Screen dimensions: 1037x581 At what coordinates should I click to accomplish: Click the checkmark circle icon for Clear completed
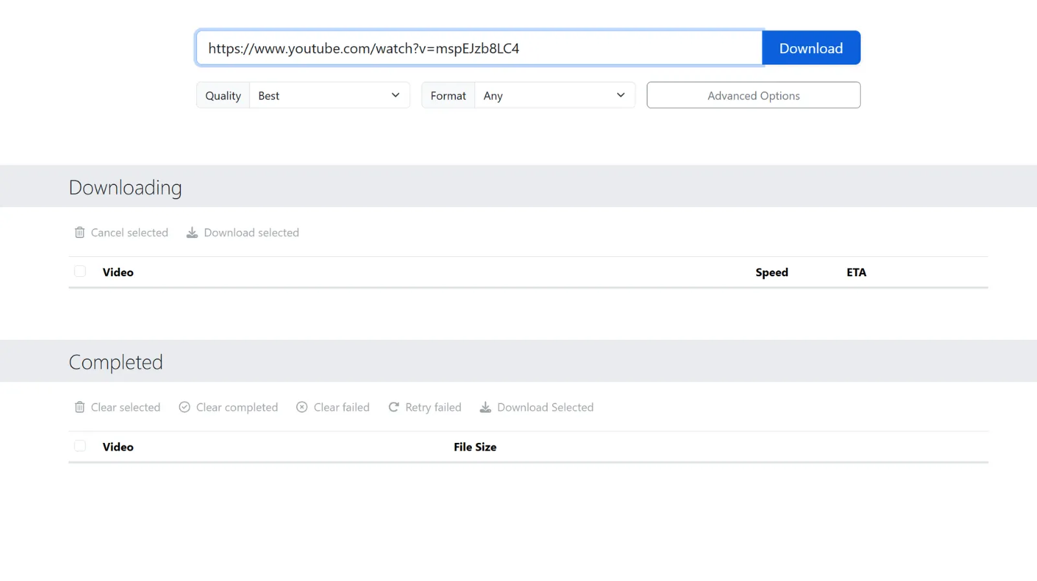point(185,407)
